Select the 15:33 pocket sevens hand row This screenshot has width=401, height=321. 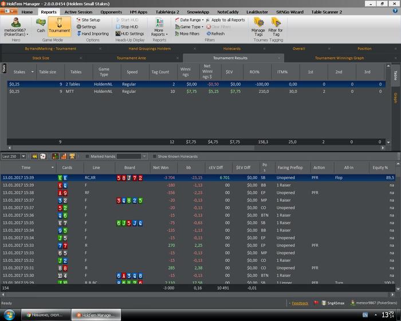[x=198, y=245]
